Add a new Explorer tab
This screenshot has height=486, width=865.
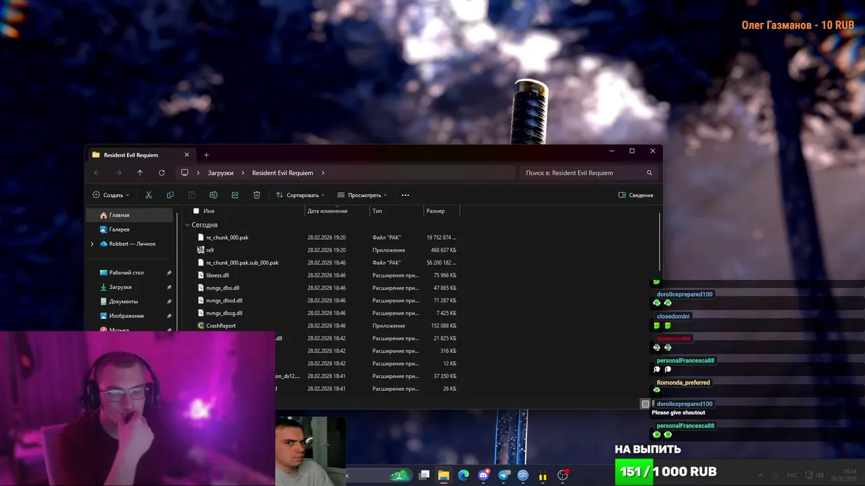[x=207, y=155]
